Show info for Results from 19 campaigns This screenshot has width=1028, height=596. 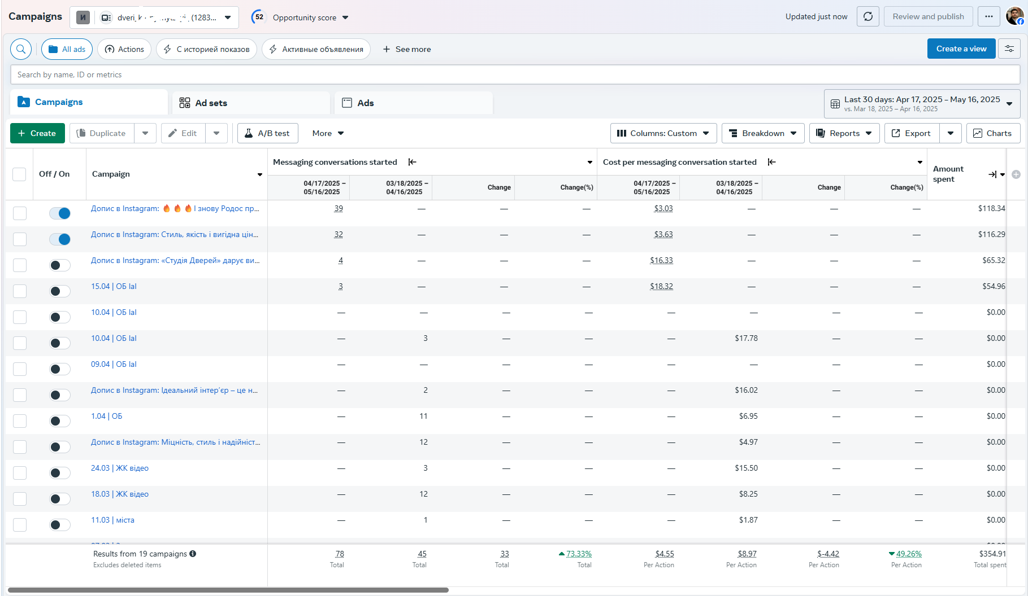pyautogui.click(x=193, y=554)
